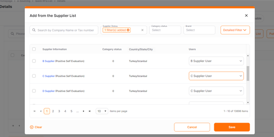Click Turkey/Istanbul in B Supplier row

[x=138, y=61]
